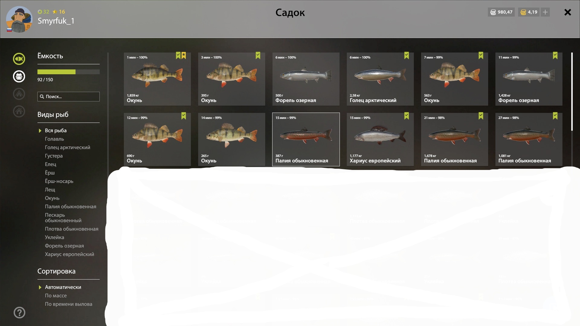
Task: Select sorting by По массе
Action: click(56, 296)
